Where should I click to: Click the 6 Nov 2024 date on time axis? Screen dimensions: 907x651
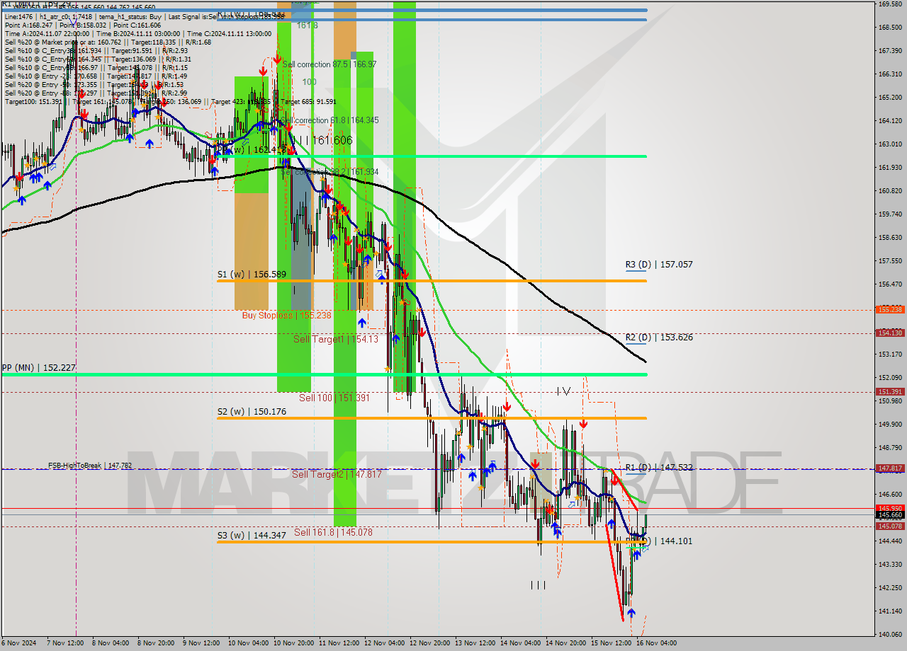pyautogui.click(x=19, y=643)
